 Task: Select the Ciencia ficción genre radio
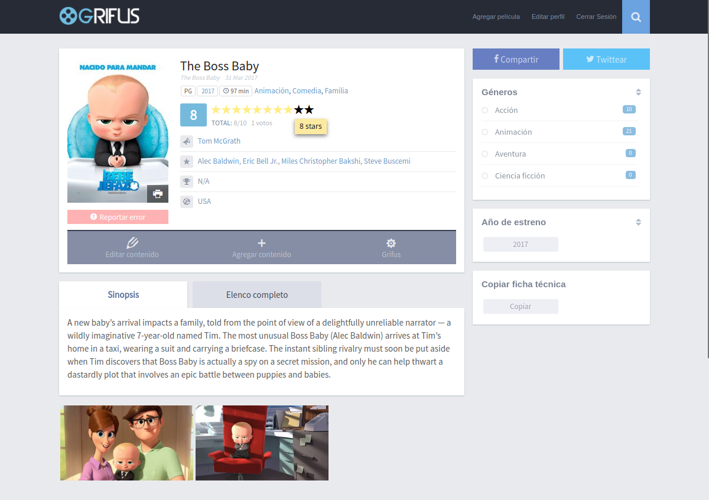pyautogui.click(x=484, y=176)
